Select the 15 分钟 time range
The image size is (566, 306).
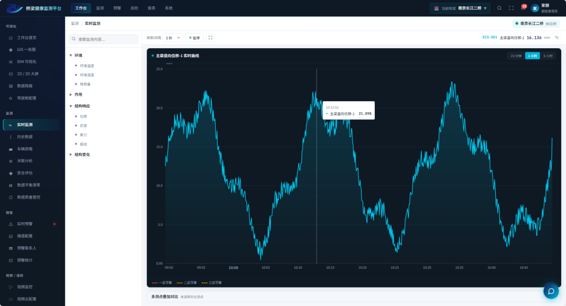516,56
